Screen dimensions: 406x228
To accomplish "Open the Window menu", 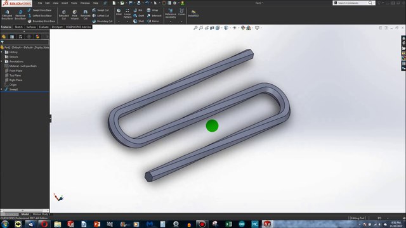I will click(85, 3).
